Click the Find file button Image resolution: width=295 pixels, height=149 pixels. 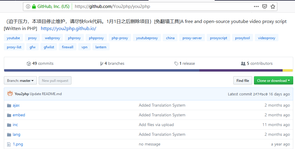tap(243, 80)
